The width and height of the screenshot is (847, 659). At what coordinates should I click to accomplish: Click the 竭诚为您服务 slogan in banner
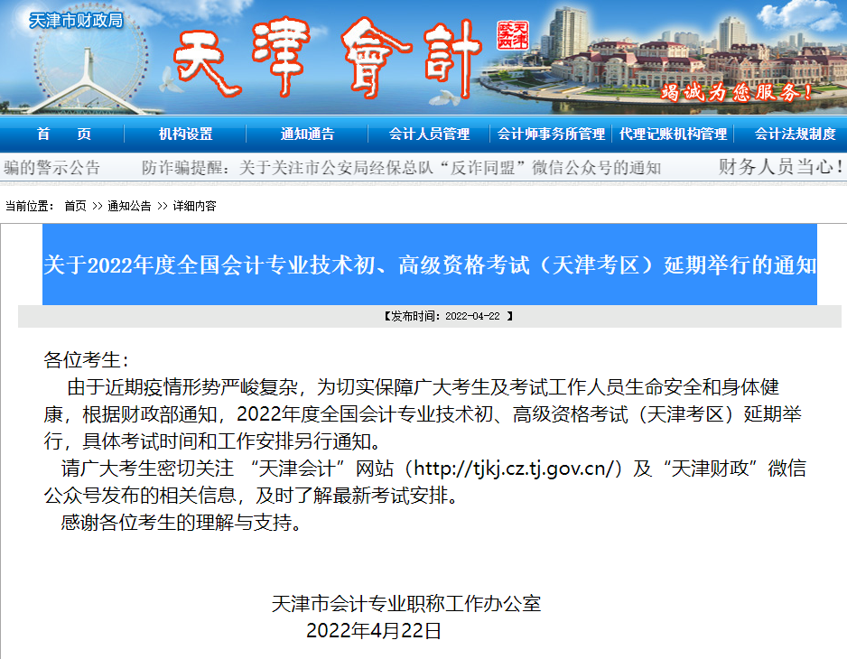[737, 91]
